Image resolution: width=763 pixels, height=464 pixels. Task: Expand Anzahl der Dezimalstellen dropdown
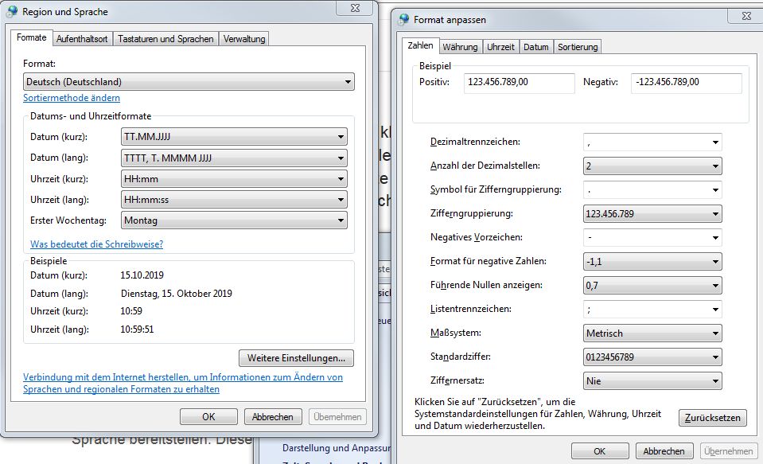click(x=652, y=166)
